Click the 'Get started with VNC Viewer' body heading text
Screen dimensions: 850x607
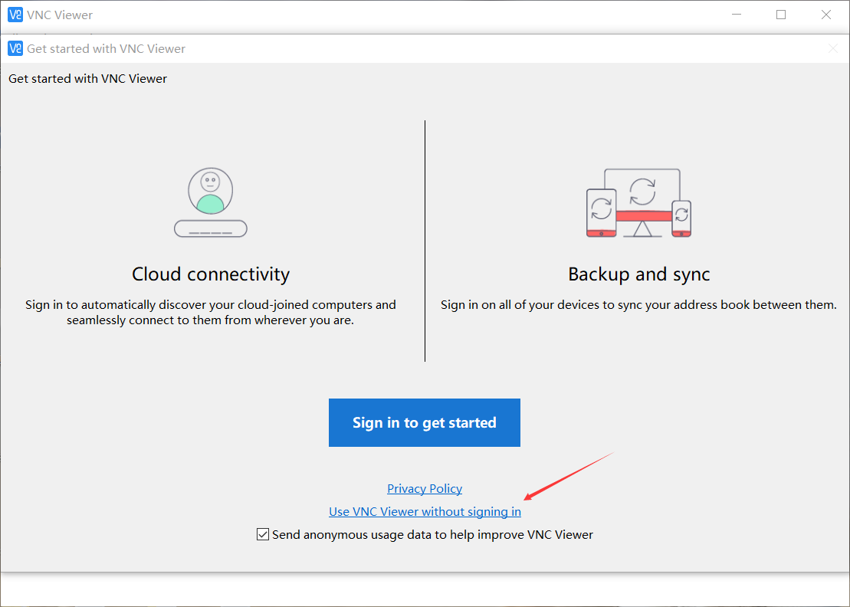[88, 79]
